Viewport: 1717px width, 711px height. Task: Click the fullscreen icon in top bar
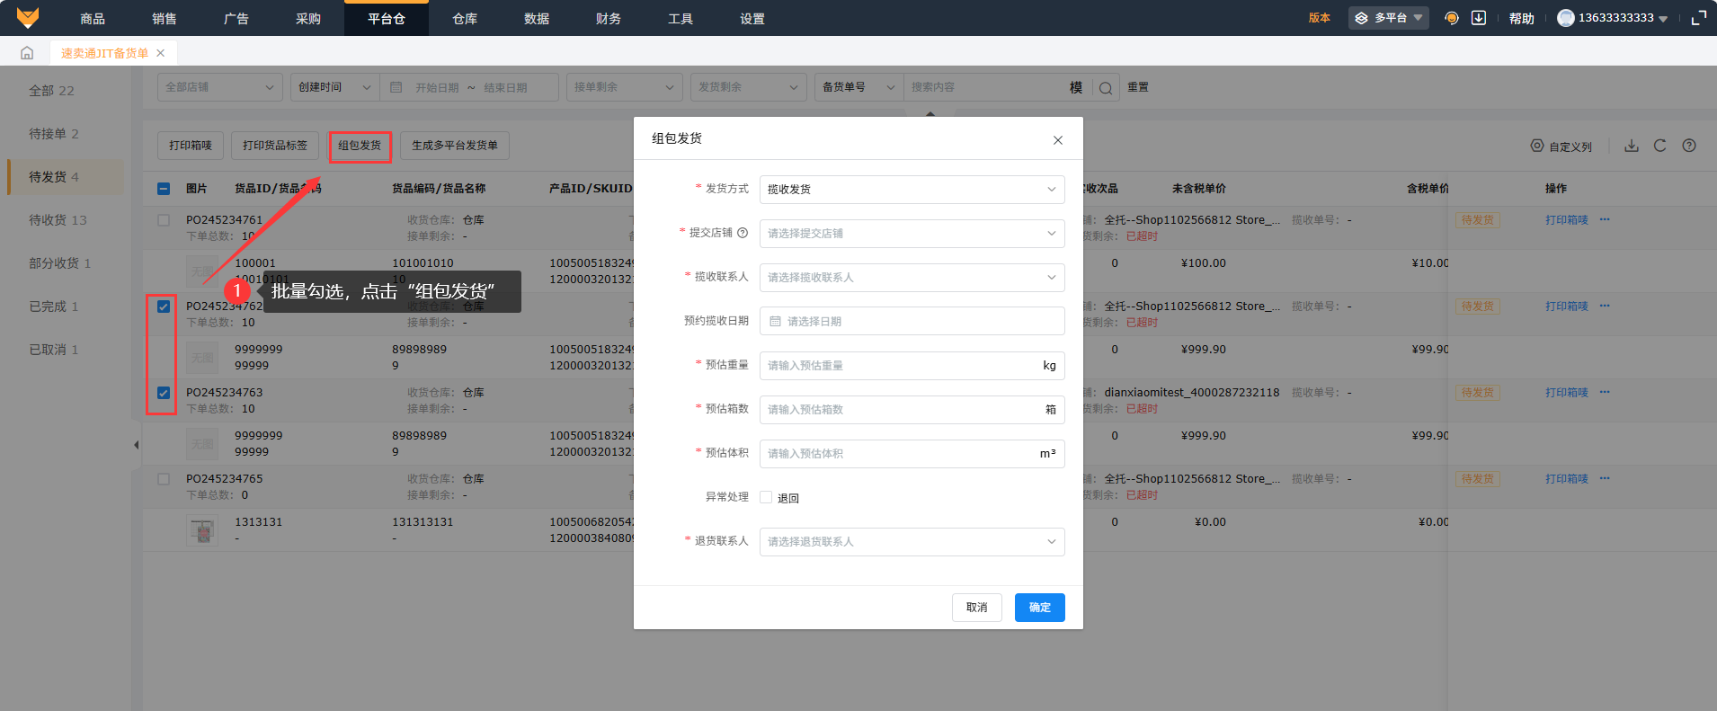tap(1698, 18)
